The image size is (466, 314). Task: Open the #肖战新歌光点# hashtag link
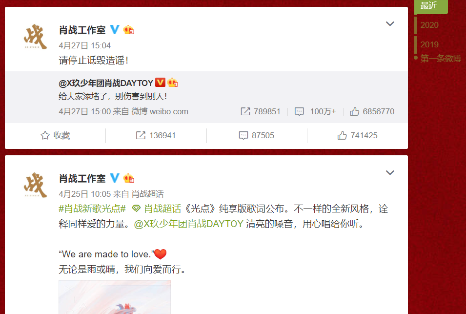coord(92,209)
